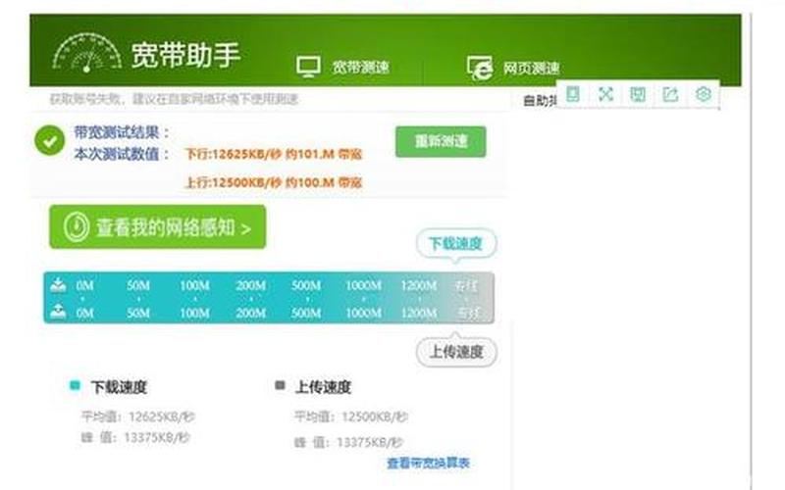Click the 本次测试数值 label
This screenshot has width=785, height=490.
pos(122,154)
